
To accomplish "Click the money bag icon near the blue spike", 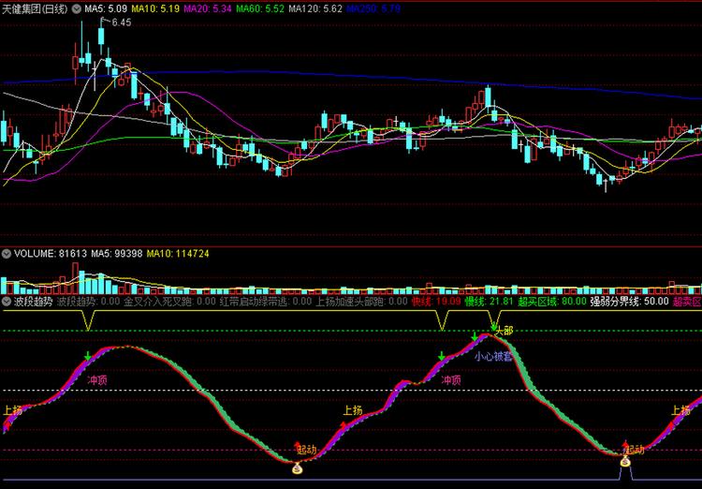I will click(x=625, y=461).
